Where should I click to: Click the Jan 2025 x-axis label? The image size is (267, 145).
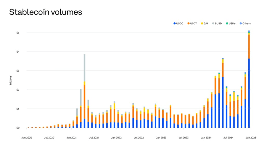[250, 138]
